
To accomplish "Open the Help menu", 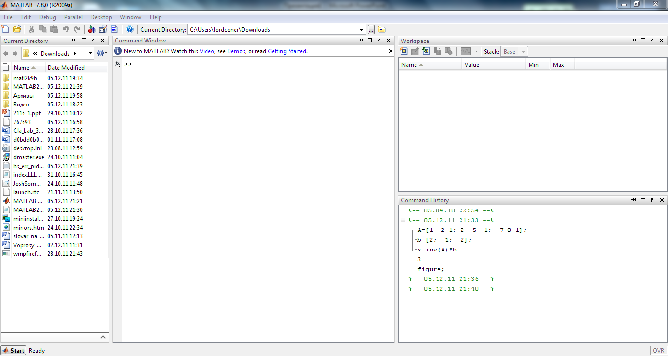I will [x=156, y=17].
